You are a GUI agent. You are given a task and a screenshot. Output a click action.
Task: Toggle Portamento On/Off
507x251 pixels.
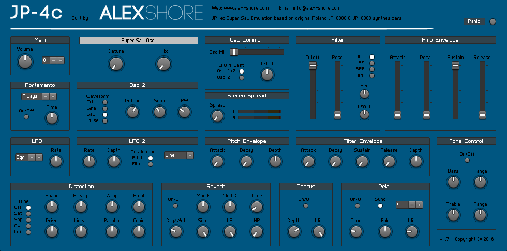[x=26, y=117]
